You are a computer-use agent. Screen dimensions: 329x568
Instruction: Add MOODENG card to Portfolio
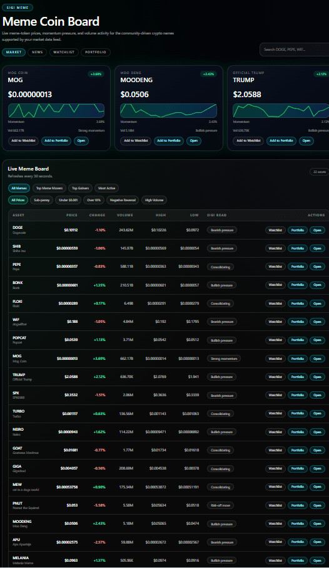pos(169,140)
